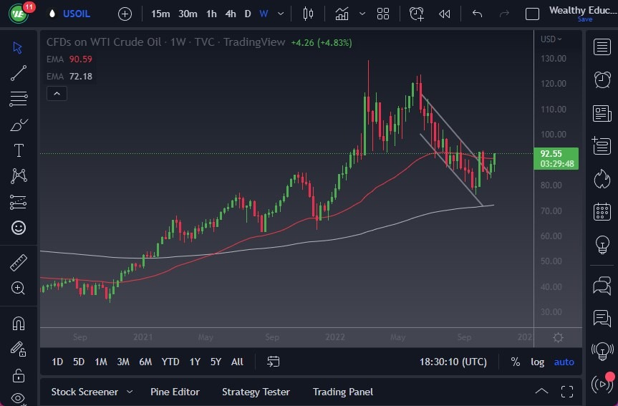The width and height of the screenshot is (618, 406).
Task: Set chart range to YTD
Action: pos(170,362)
